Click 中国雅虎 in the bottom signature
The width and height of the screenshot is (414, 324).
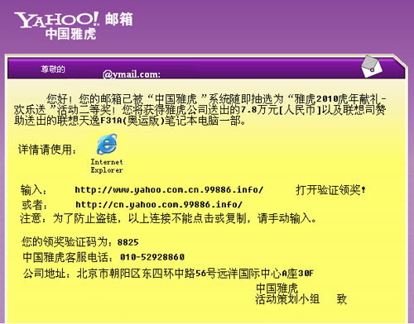click(277, 288)
